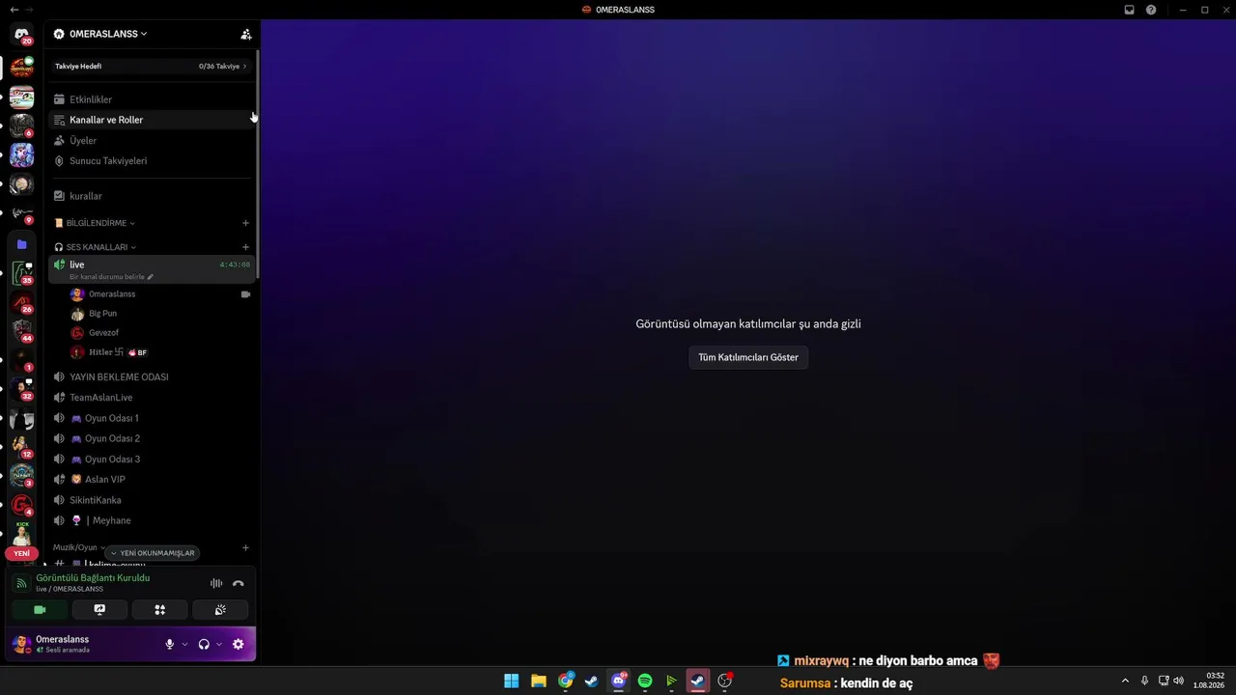Join the TeamAslanLive channel

[x=152, y=398]
